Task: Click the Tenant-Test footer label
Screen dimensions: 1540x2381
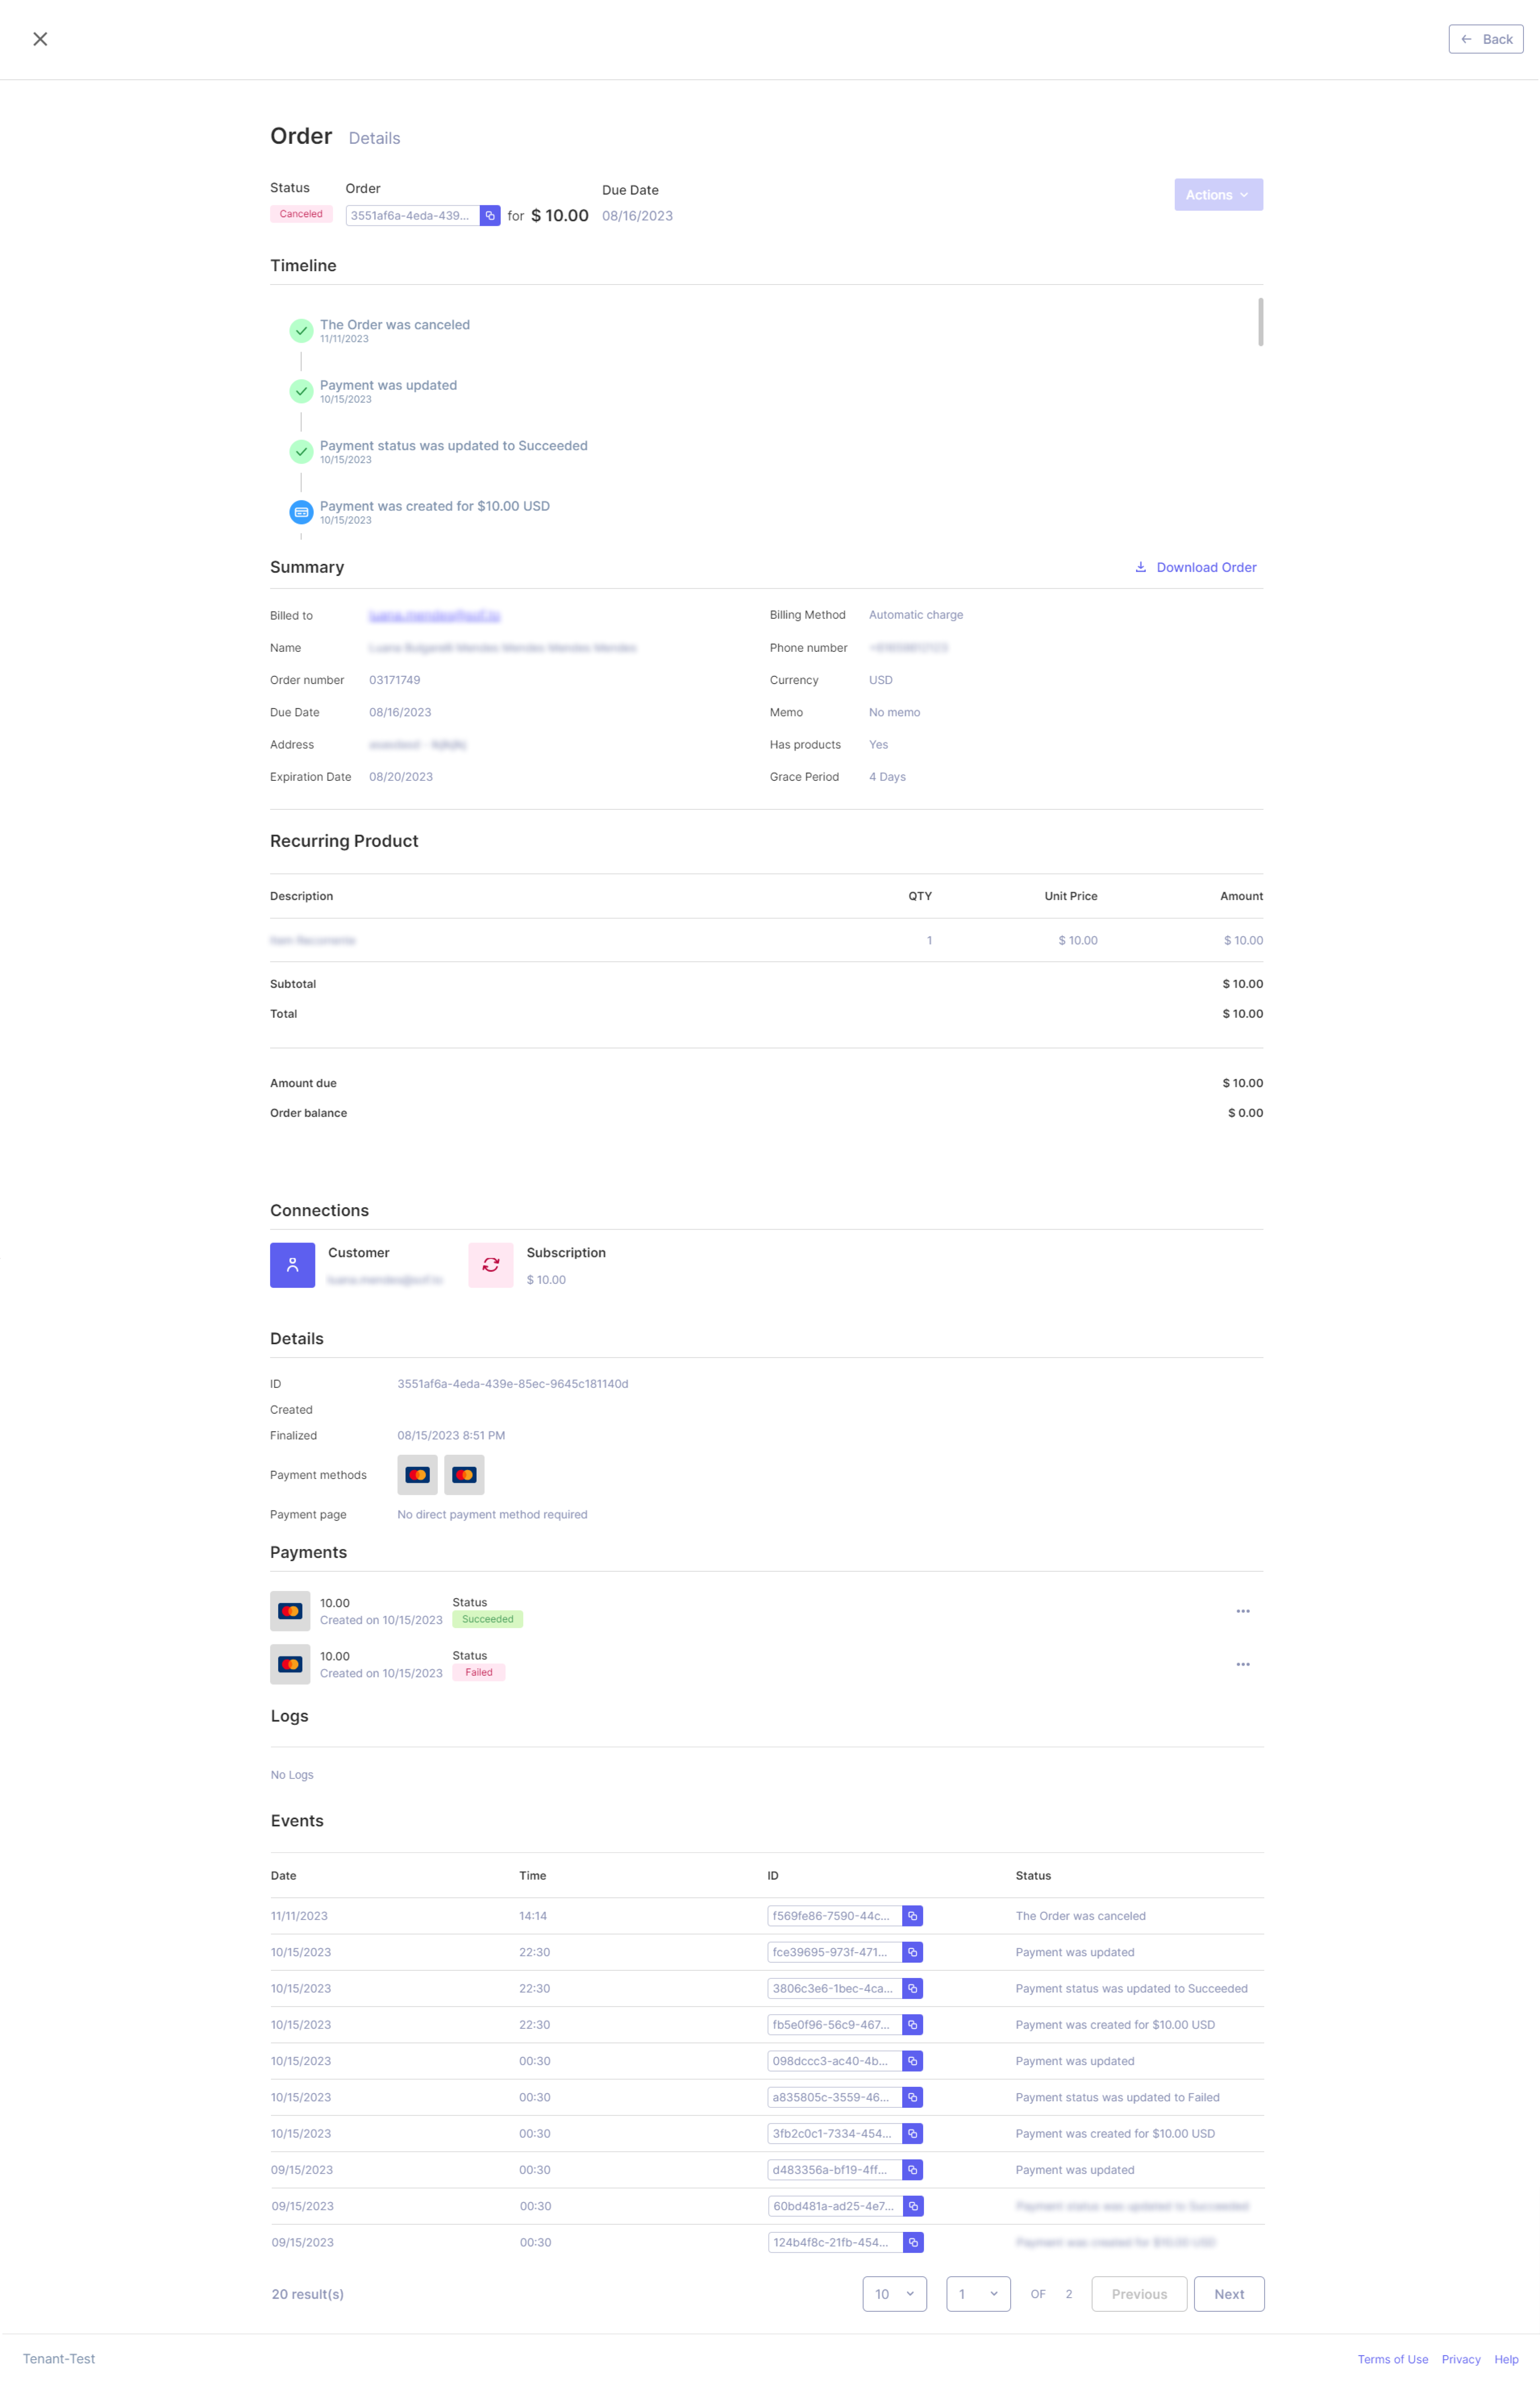Action: coord(59,2358)
